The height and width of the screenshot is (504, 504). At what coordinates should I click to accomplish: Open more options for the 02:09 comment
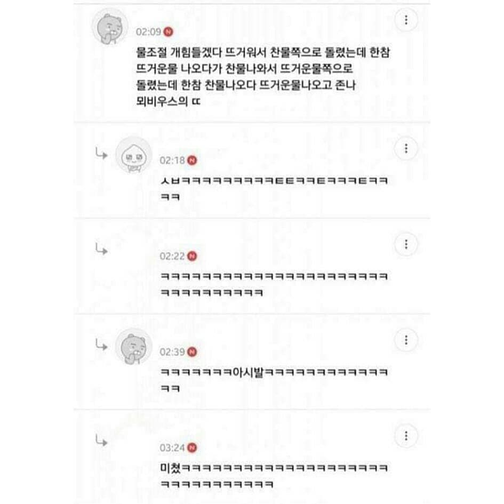pyautogui.click(x=406, y=20)
